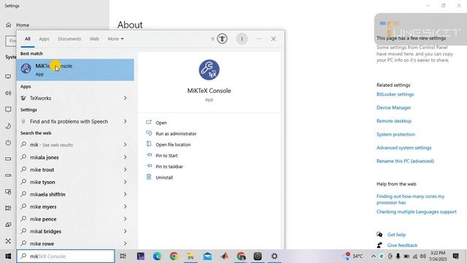This screenshot has width=467, height=263.
Task: Select the mikal bridges web suggestion
Action: (x=75, y=231)
